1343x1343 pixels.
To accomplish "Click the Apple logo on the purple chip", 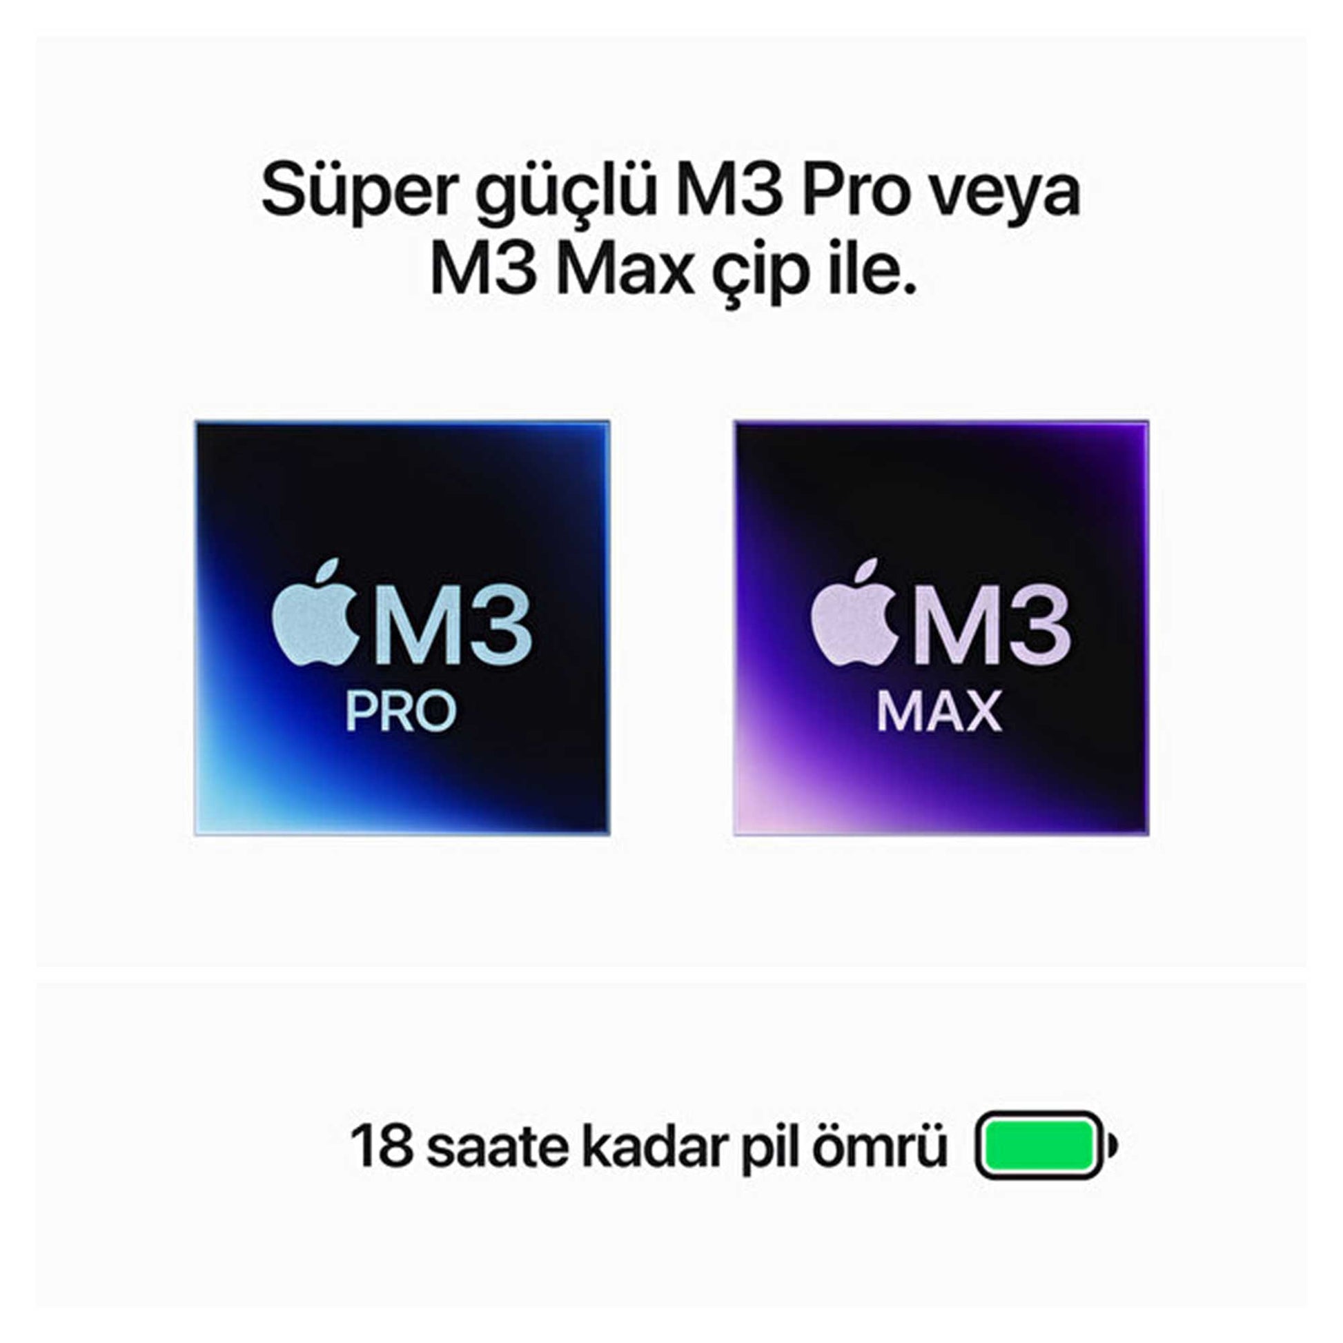I will pyautogui.click(x=853, y=613).
